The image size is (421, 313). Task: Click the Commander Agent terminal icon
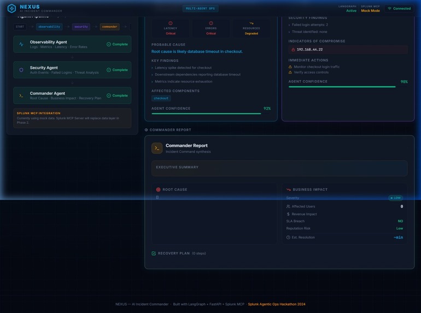[x=21, y=96]
